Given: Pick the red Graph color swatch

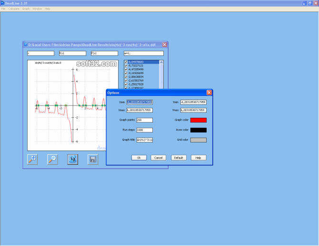Looking at the screenshot, I should 198,120.
